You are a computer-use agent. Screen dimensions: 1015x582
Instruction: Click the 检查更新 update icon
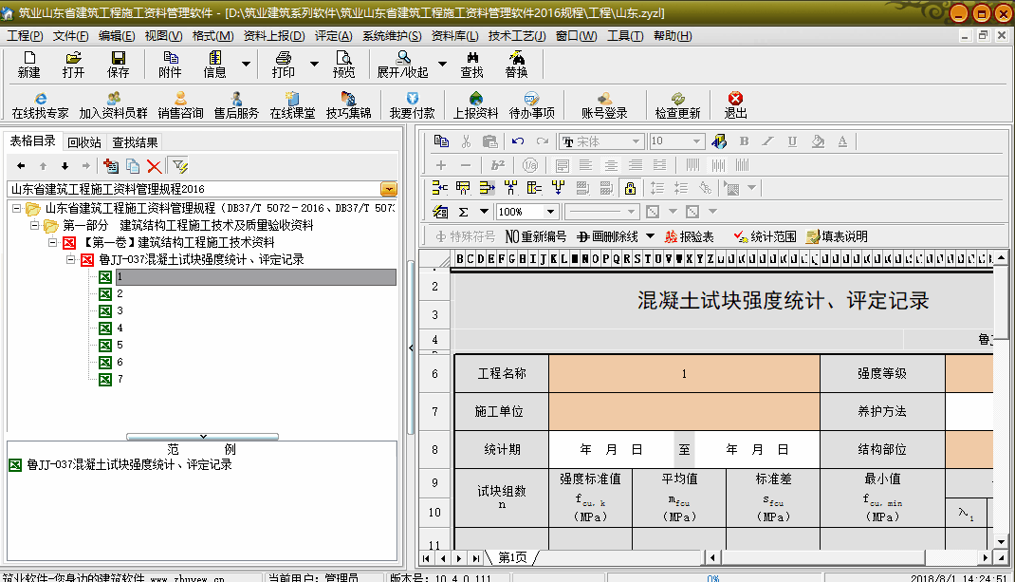(x=677, y=104)
